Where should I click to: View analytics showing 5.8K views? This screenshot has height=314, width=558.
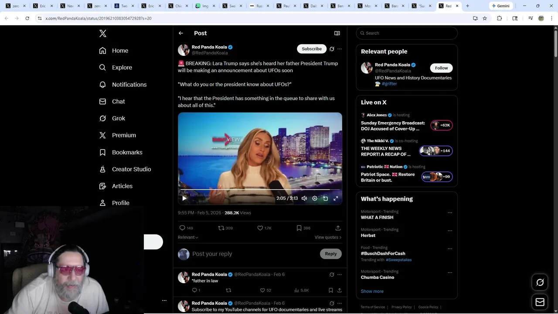301,290
